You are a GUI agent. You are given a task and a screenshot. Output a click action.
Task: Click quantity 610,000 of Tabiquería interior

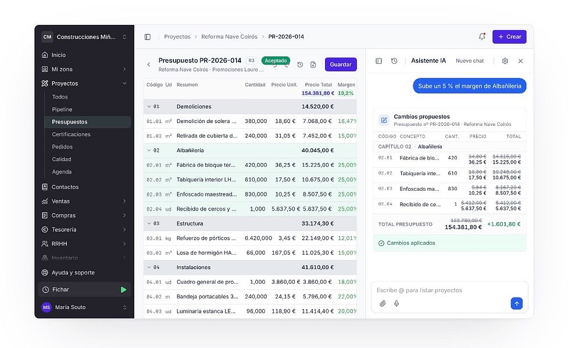[256, 180]
